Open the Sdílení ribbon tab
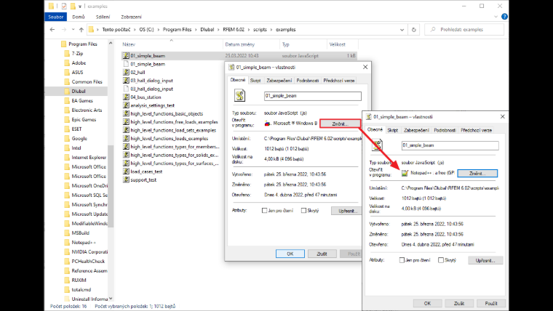The width and height of the screenshot is (553, 311). point(103,17)
